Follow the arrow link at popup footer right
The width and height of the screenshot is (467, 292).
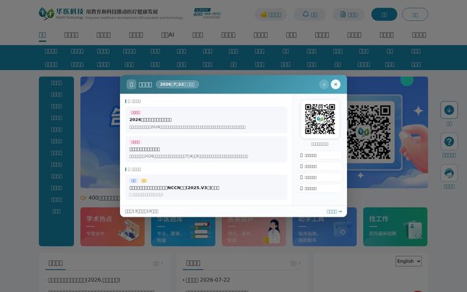(334, 212)
